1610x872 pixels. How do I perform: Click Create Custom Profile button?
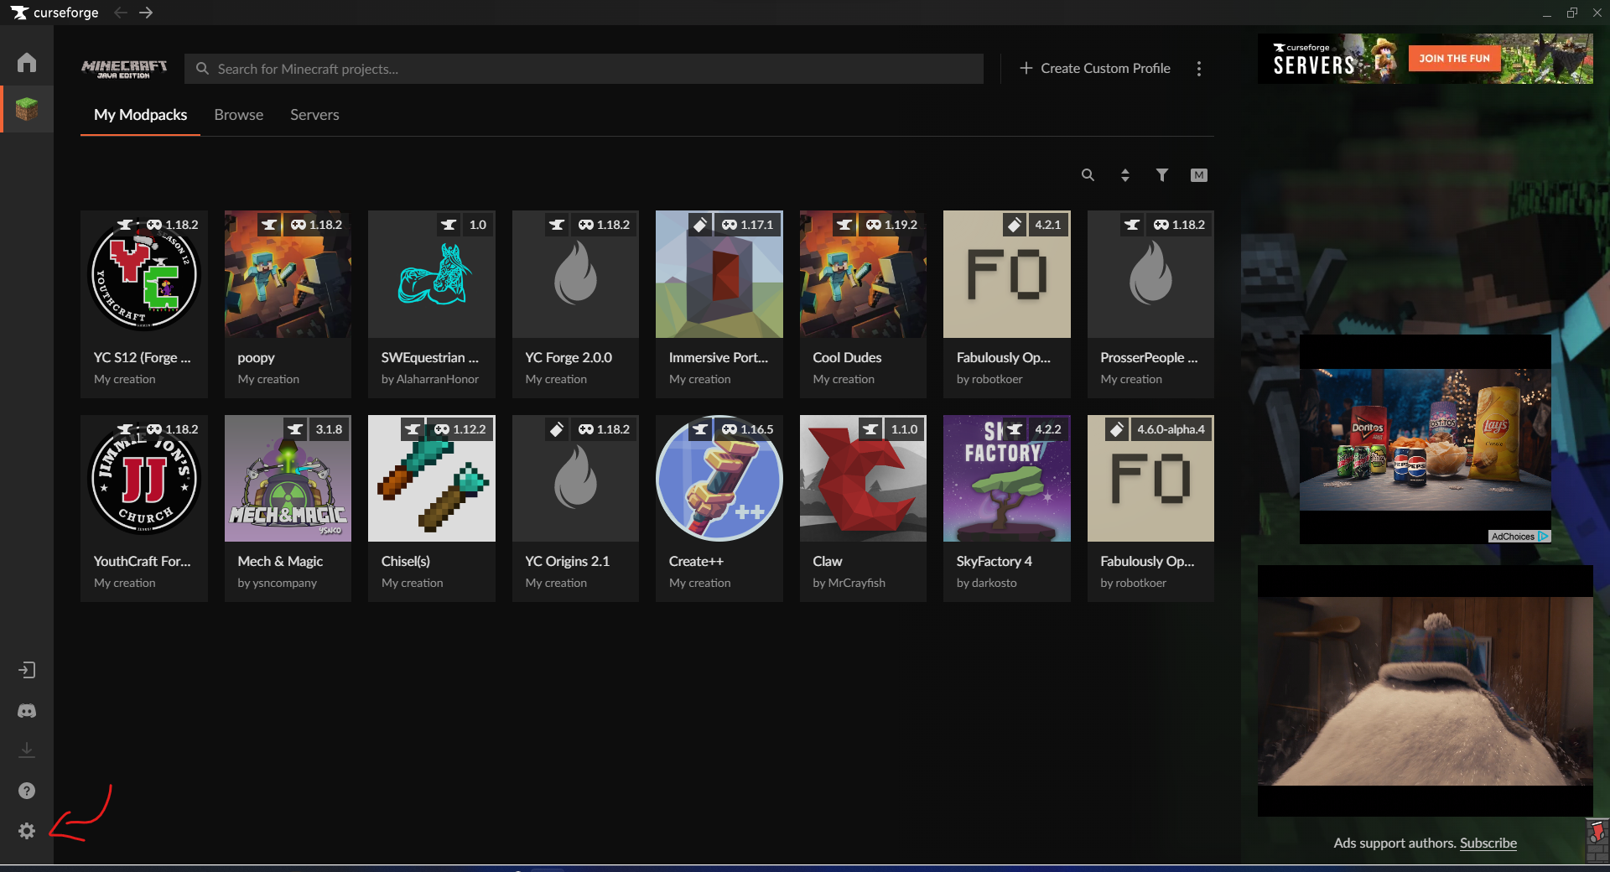pyautogui.click(x=1095, y=69)
